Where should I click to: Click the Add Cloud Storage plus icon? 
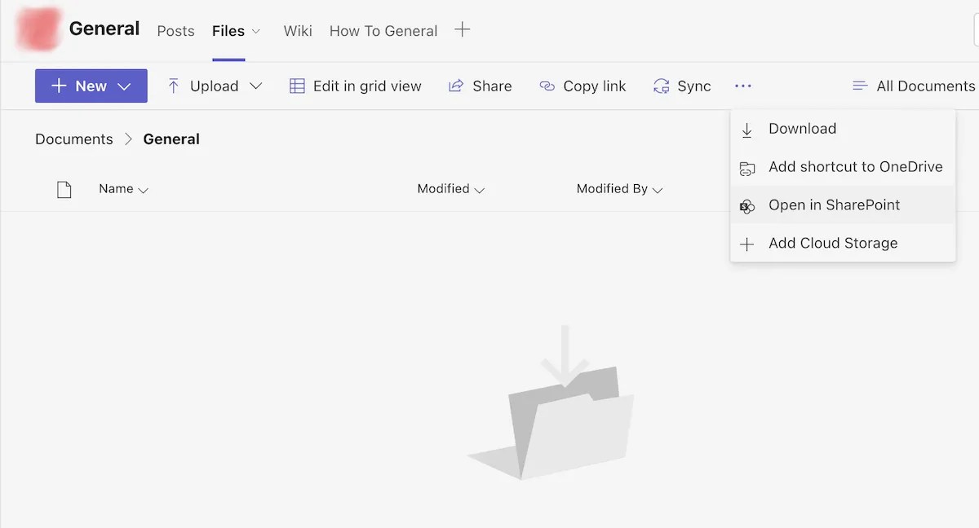(x=747, y=243)
